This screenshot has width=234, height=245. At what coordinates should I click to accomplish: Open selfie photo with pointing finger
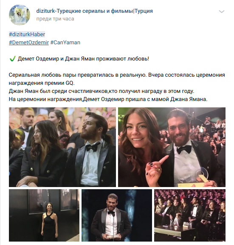click(172, 147)
